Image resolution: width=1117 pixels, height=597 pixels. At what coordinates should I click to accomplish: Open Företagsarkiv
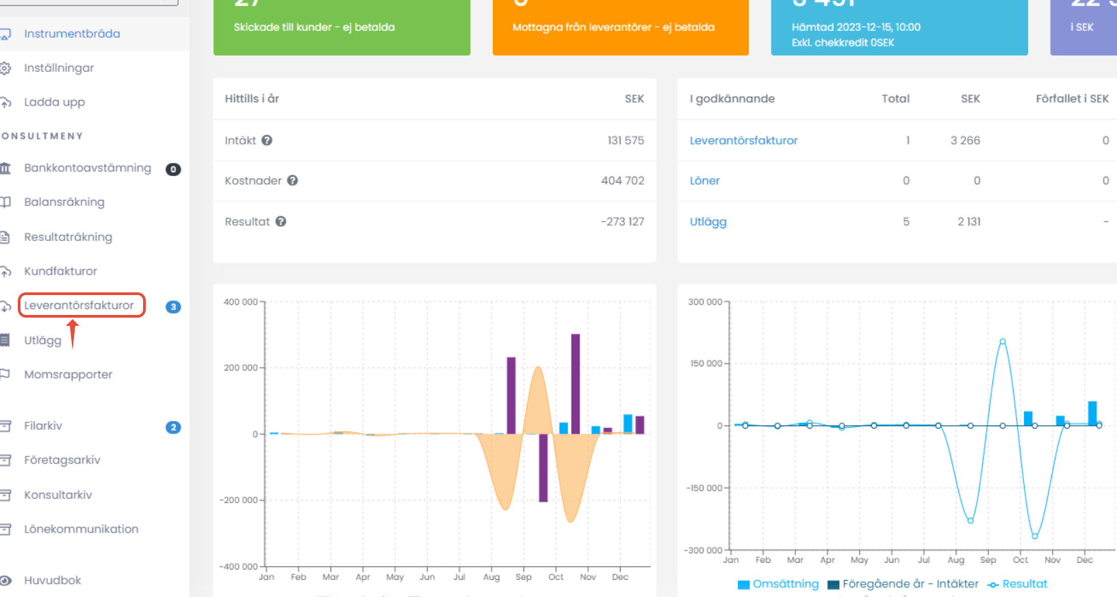[x=62, y=460]
